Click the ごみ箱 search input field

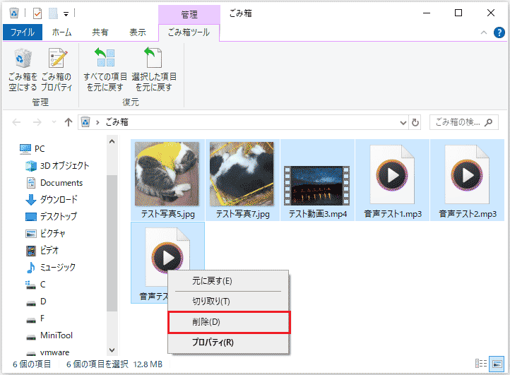(x=459, y=121)
